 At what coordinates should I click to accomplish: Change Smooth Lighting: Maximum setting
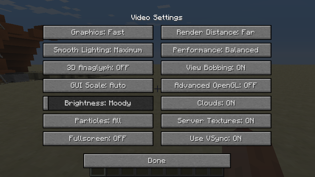98,50
